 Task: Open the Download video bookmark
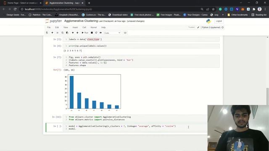click(118, 15)
